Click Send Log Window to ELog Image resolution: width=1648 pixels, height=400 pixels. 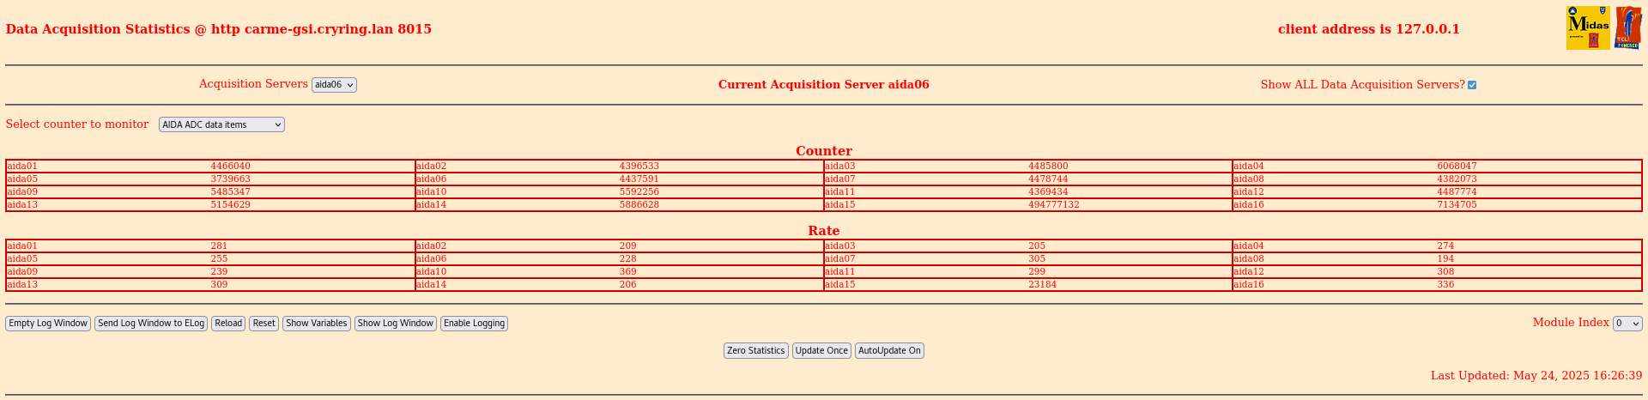click(151, 324)
